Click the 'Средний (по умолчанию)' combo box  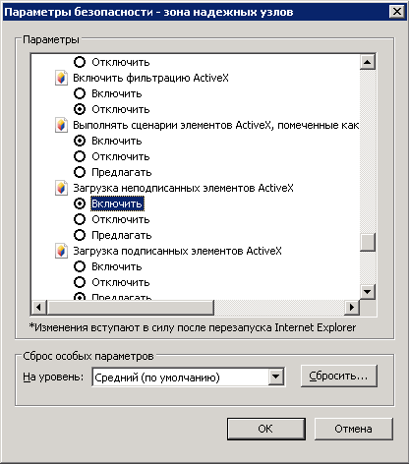tap(189, 377)
